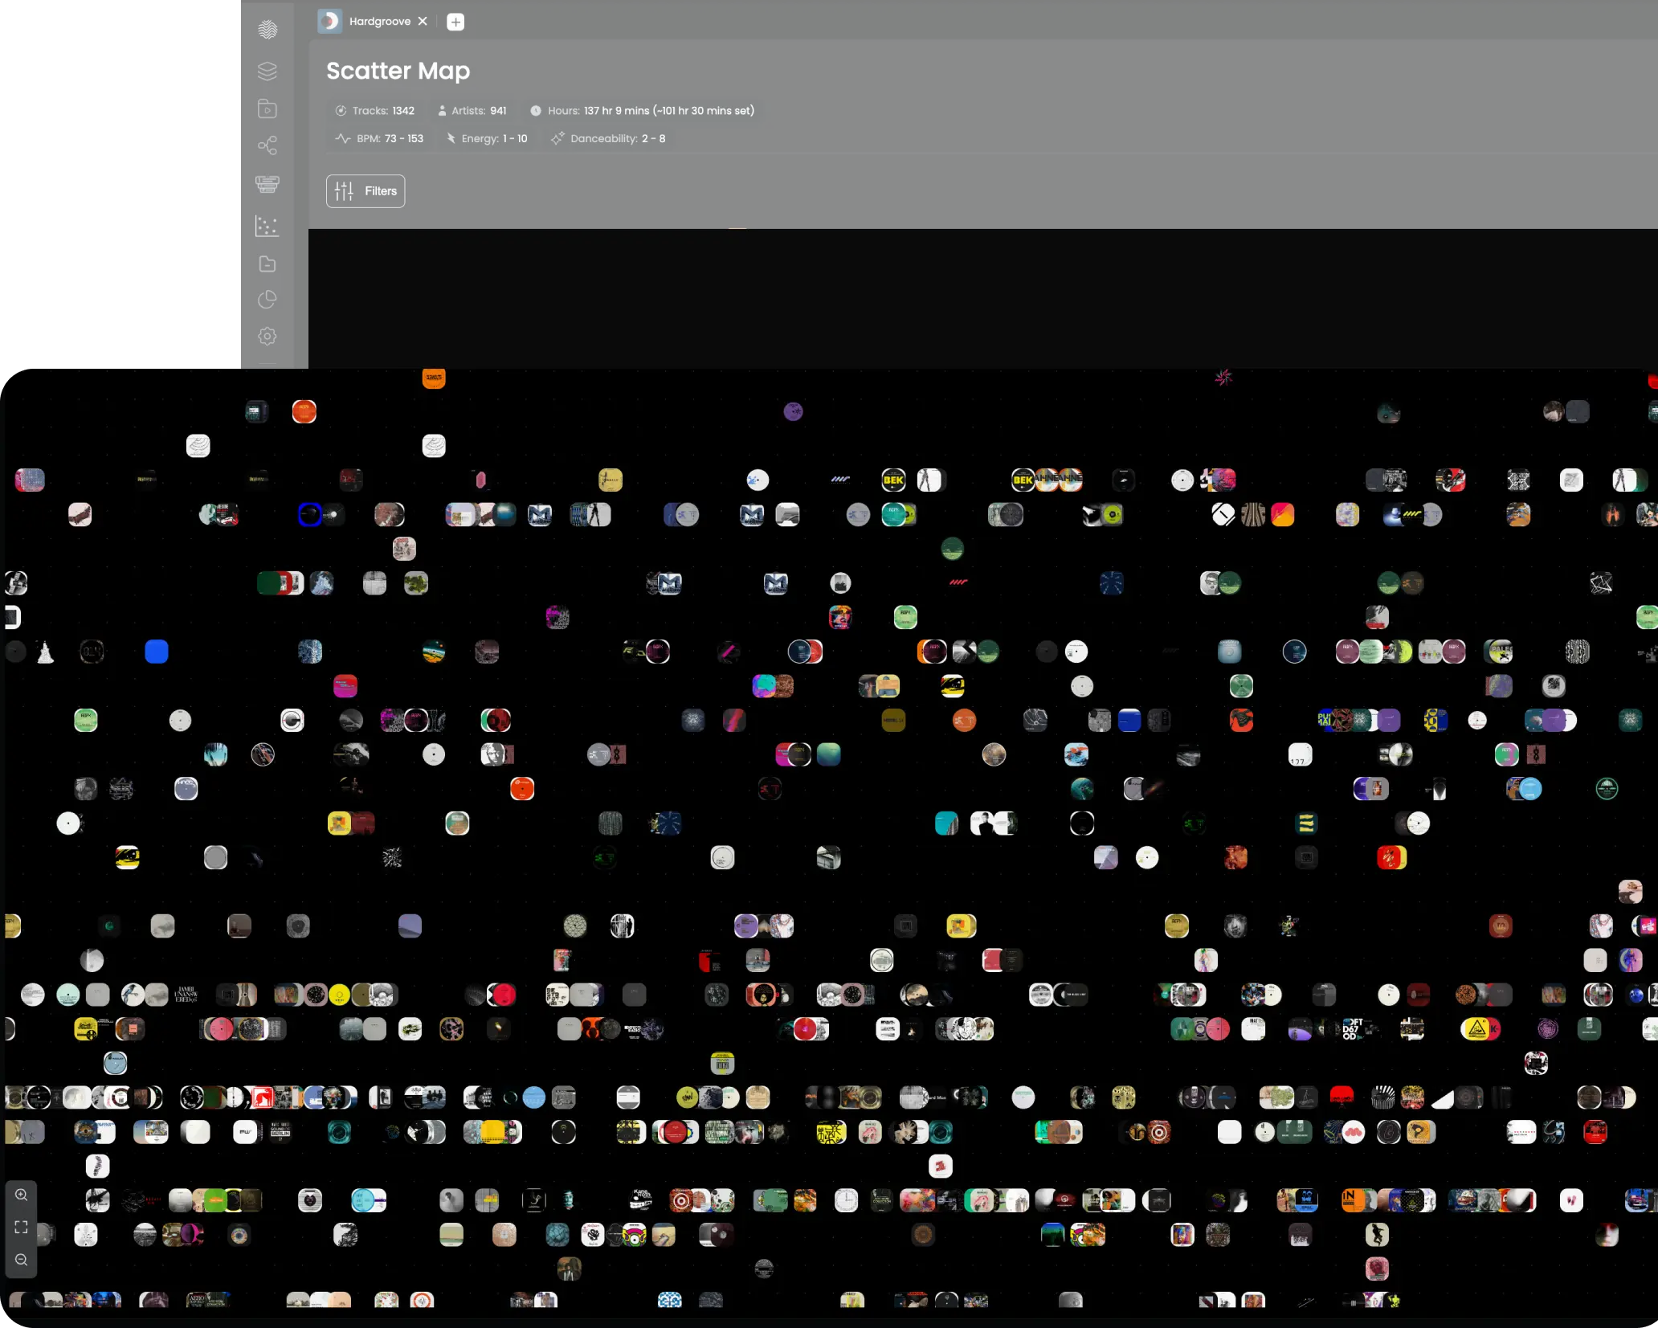Screen dimensions: 1658x1328
Task: Click the BPM range stat chip
Action: [379, 138]
